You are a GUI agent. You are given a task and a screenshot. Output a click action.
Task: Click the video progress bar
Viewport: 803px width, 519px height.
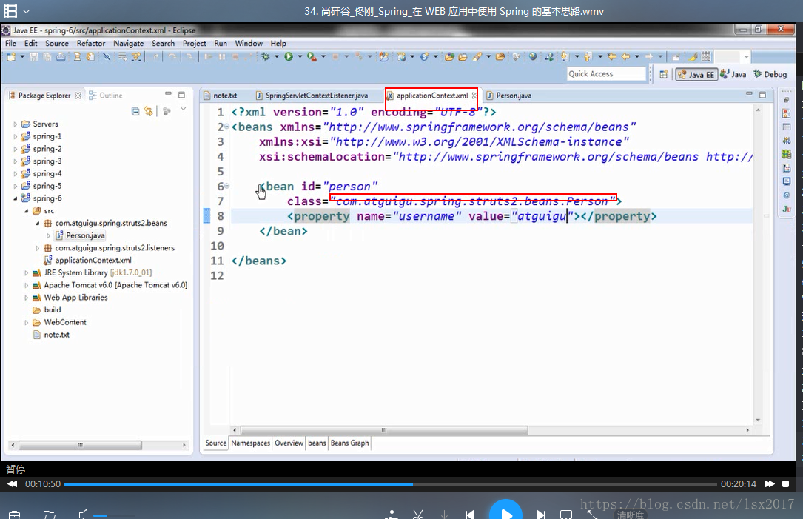(390, 484)
